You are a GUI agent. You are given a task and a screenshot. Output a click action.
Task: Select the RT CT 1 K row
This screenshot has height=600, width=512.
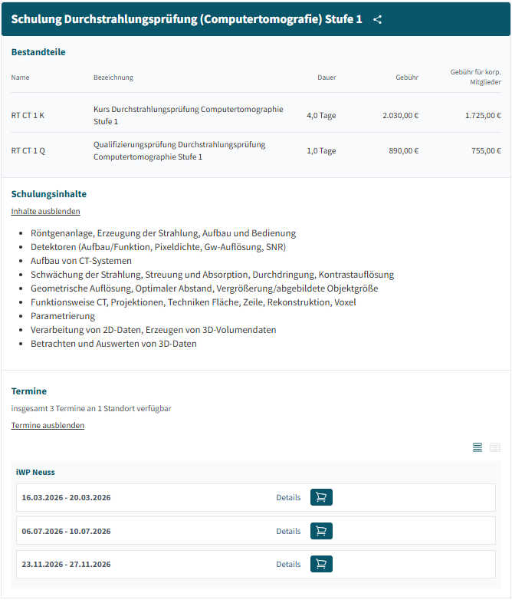pos(256,115)
